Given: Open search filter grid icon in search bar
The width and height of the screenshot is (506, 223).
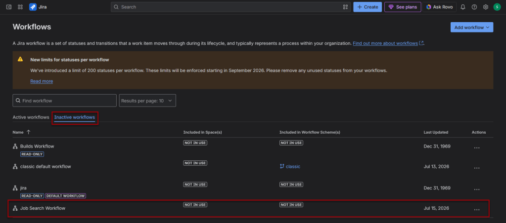Looking at the screenshot, I should tap(345, 7).
